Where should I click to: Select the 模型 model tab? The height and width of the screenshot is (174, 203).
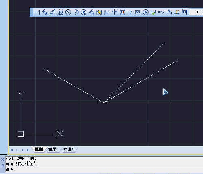pyautogui.click(x=39, y=149)
